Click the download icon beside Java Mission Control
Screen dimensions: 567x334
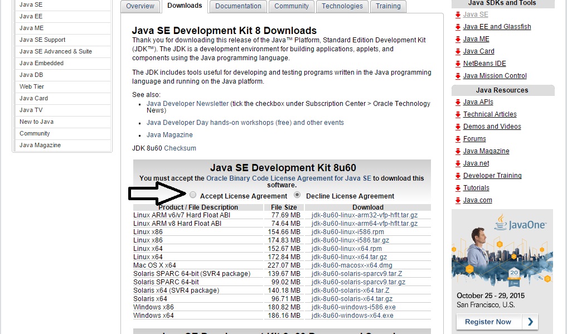coord(457,75)
